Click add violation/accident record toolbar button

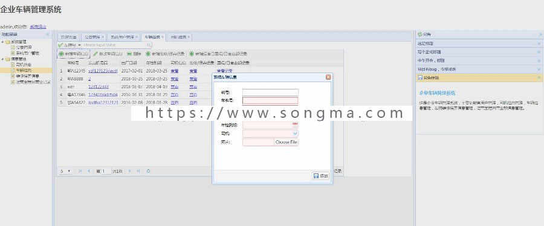pos(218,54)
